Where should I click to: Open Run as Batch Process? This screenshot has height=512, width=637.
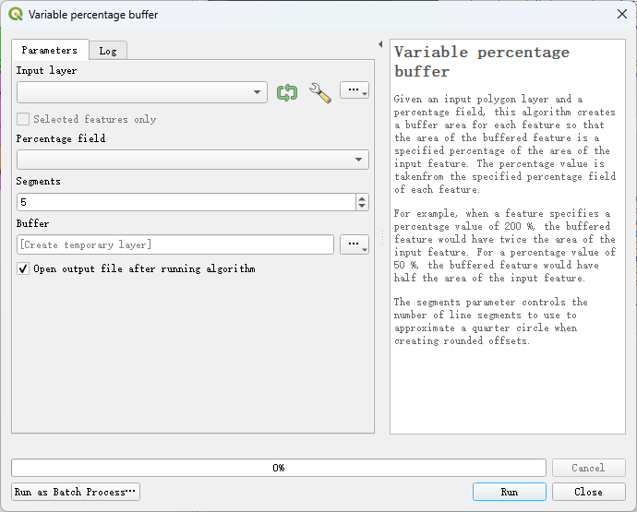tap(76, 492)
